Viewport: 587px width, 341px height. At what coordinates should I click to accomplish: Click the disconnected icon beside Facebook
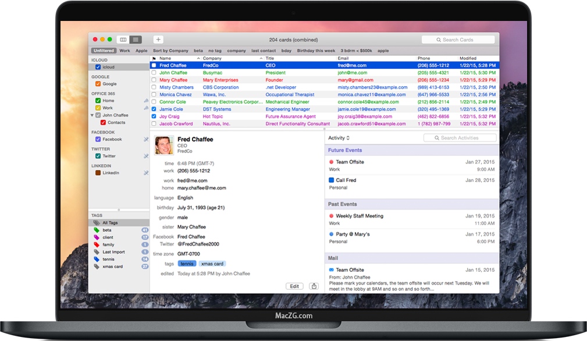tap(146, 139)
